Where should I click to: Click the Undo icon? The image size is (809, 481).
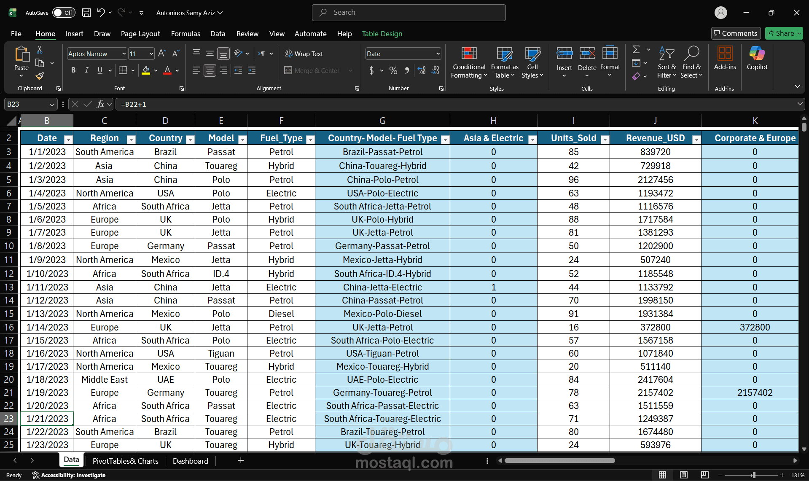click(101, 13)
